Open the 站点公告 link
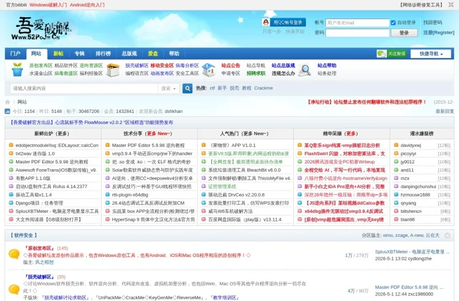Viewport: 459px width, 301px height. click(x=231, y=65)
